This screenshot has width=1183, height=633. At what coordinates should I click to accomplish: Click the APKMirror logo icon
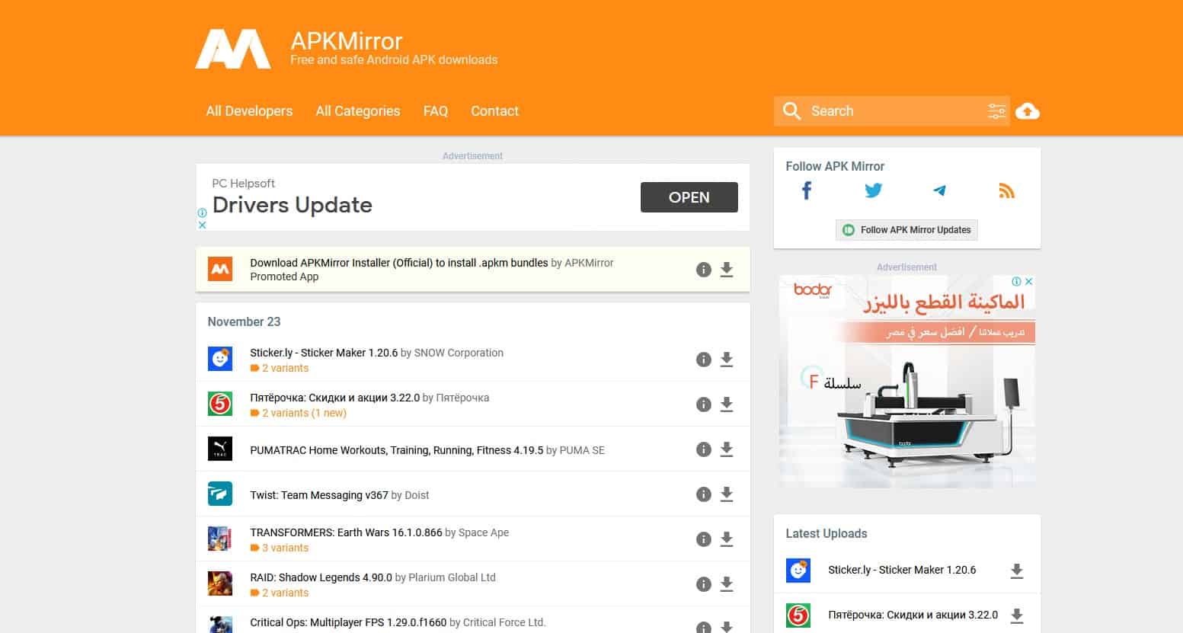[x=233, y=50]
